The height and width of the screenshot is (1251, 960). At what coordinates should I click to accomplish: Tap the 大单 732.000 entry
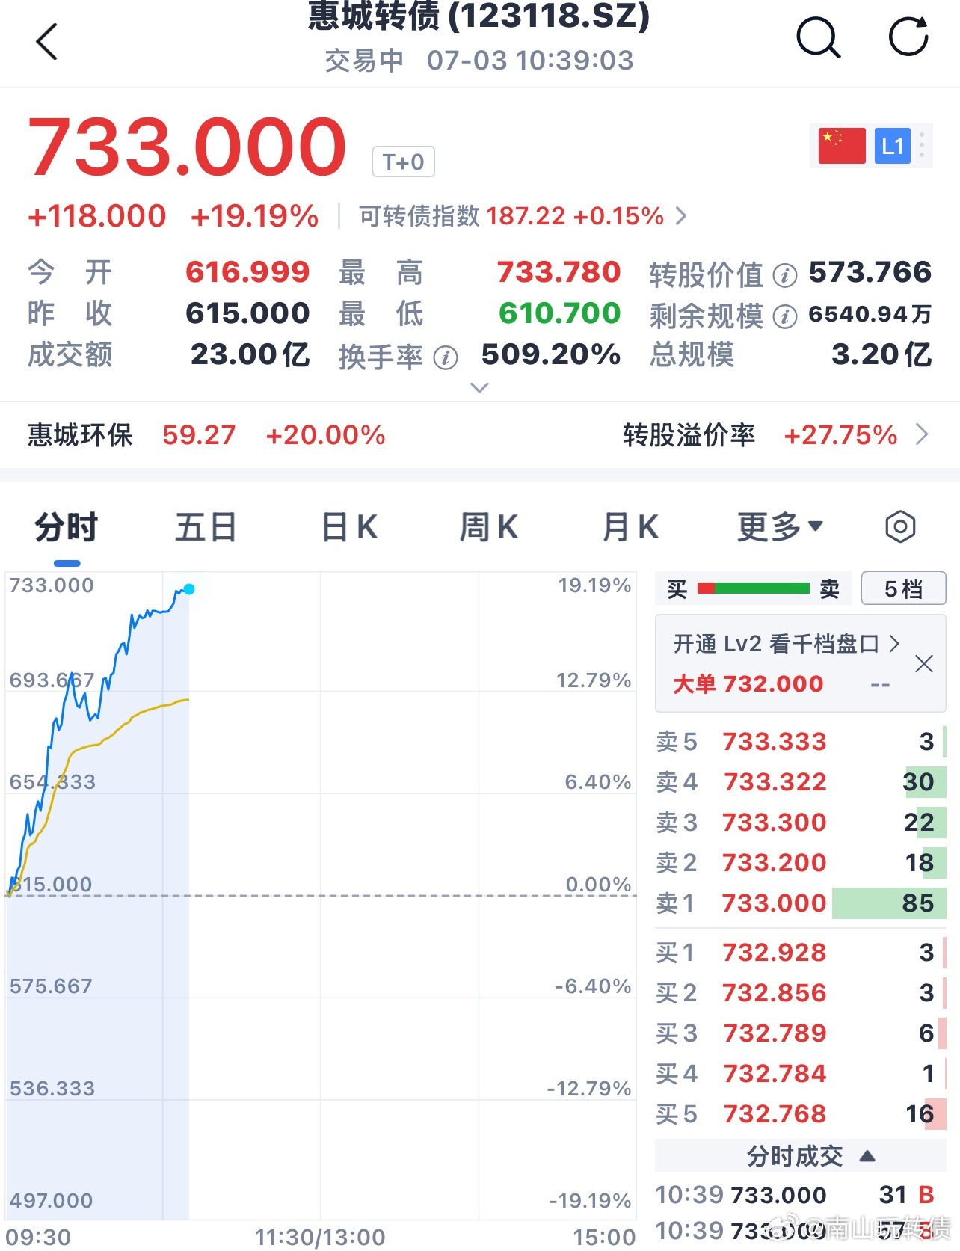[x=748, y=683]
